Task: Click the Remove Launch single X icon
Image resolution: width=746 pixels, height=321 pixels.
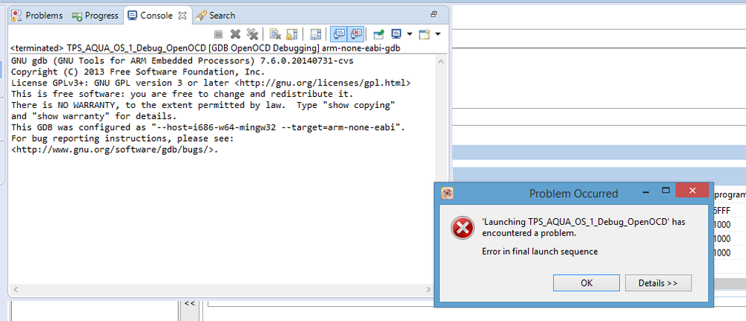Action: [235, 34]
